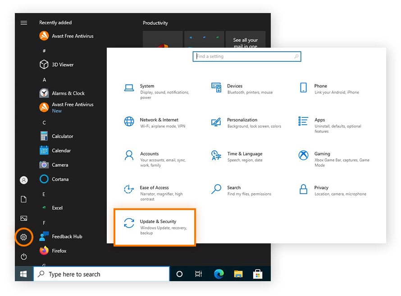Click the Start button on the taskbar

pos(23,274)
